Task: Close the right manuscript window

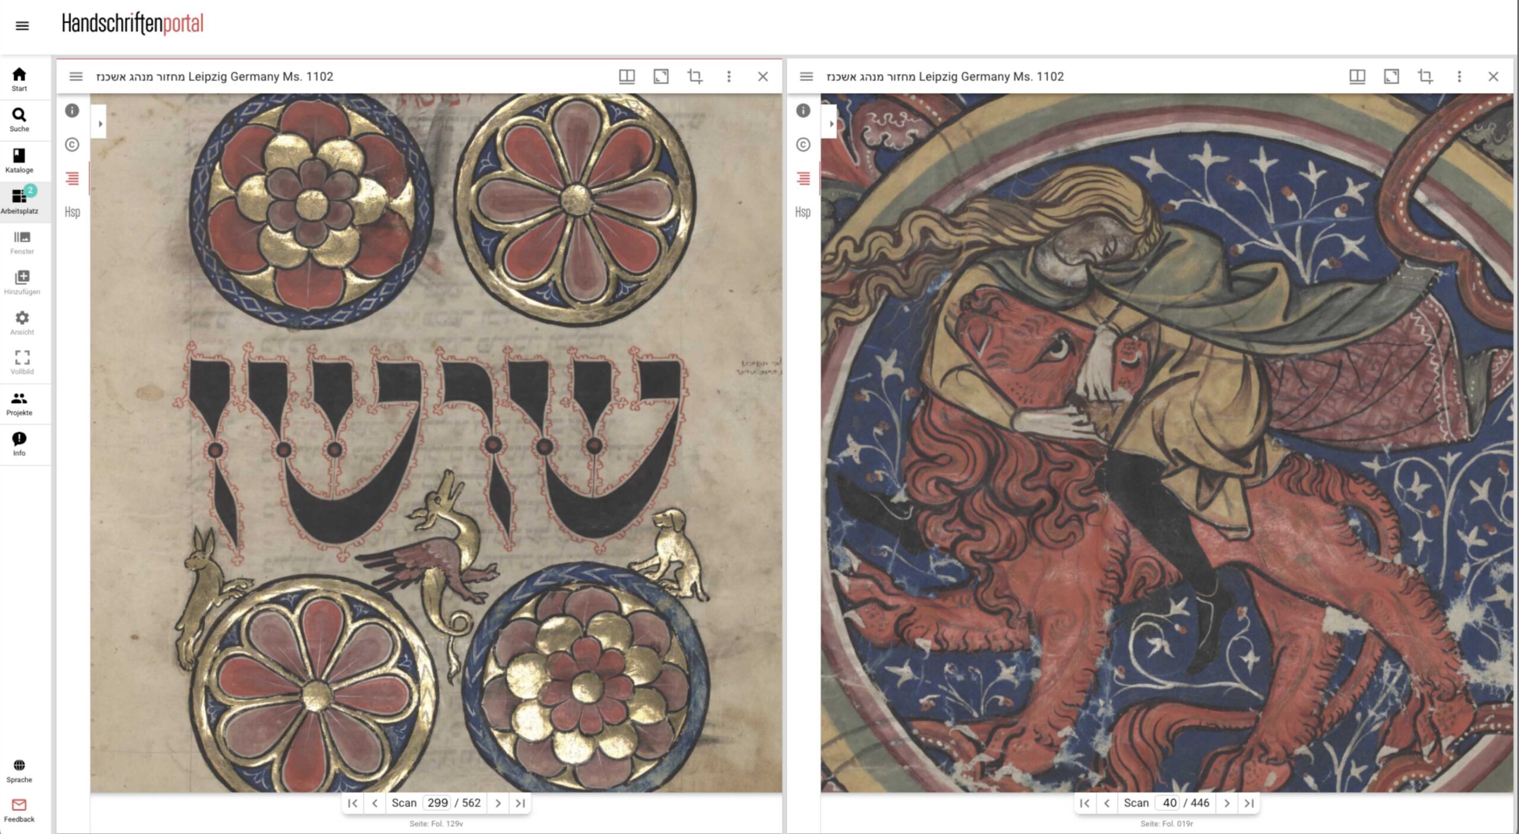Action: click(x=1493, y=77)
